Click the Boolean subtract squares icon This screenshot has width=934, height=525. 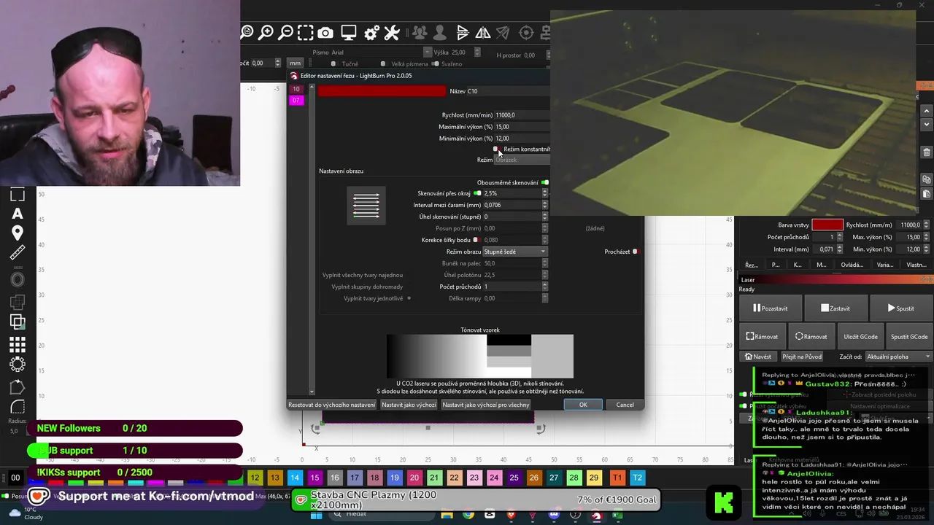tap(18, 321)
